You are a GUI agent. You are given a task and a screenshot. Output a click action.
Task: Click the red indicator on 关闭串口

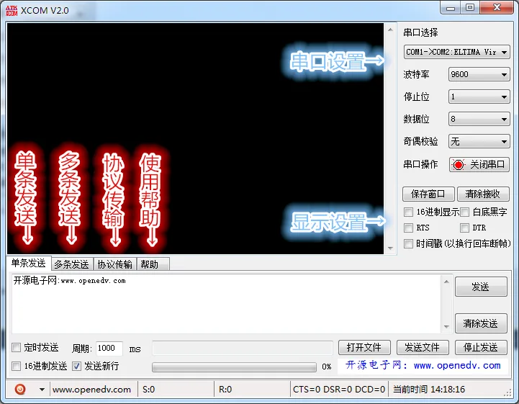coord(459,165)
